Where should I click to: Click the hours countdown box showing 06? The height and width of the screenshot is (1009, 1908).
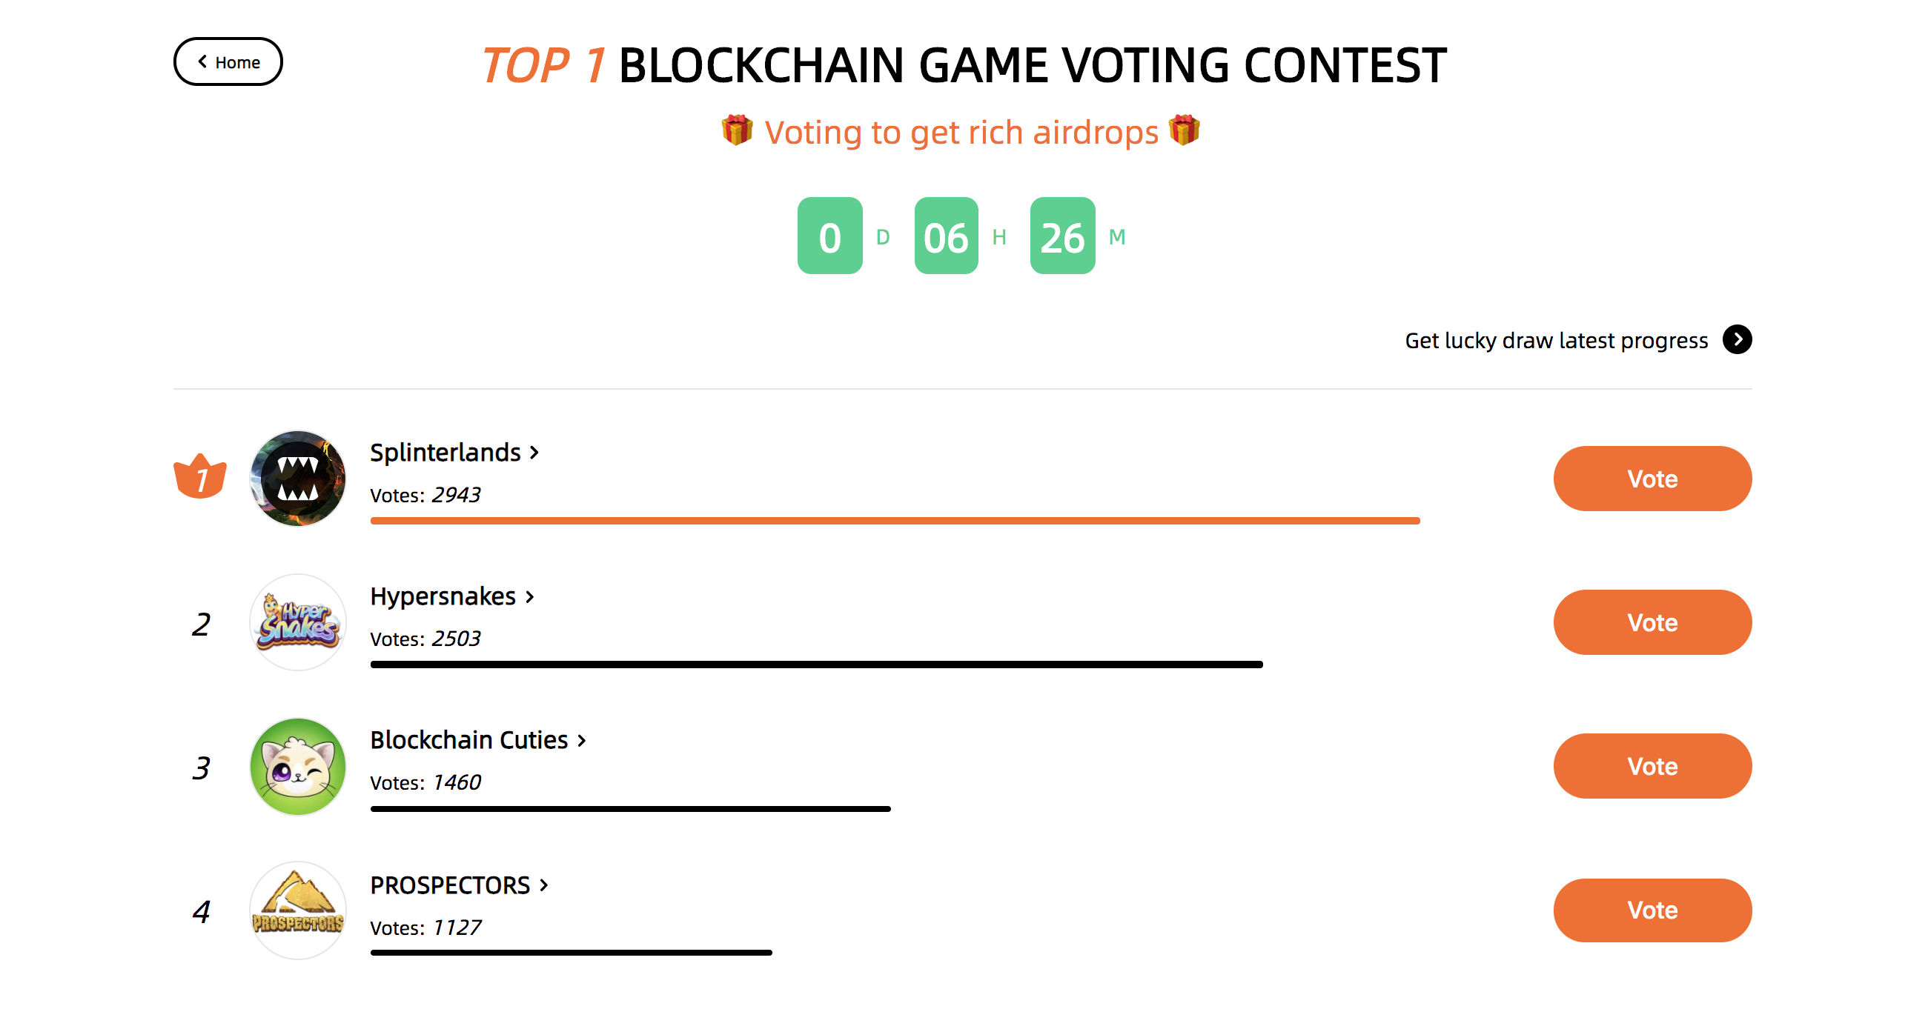click(x=946, y=236)
